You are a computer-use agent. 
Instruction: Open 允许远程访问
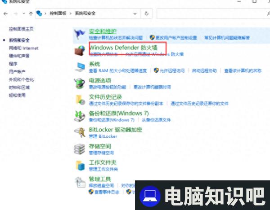pyautogui.click(x=172, y=70)
